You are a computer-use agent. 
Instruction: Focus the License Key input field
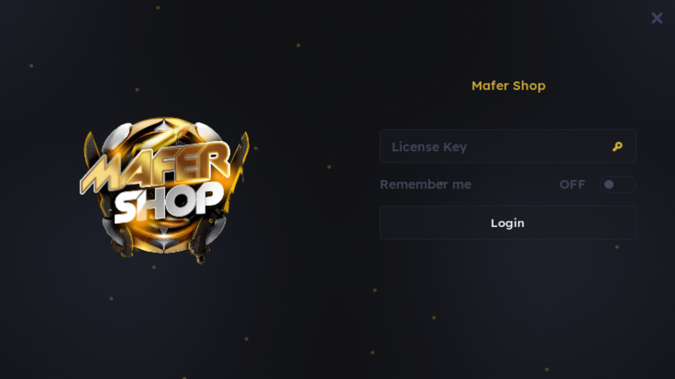pyautogui.click(x=508, y=146)
